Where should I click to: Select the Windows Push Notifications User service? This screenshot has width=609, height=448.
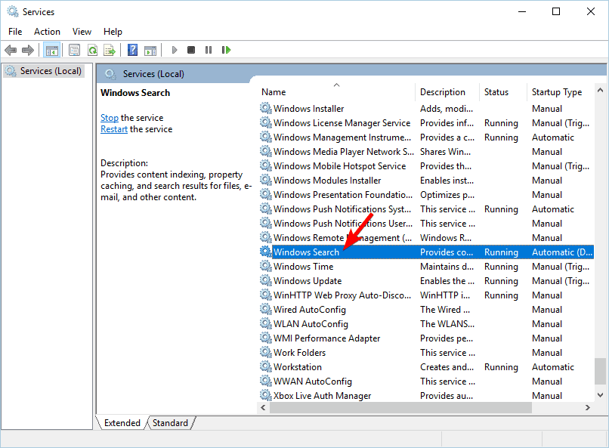pos(426,223)
